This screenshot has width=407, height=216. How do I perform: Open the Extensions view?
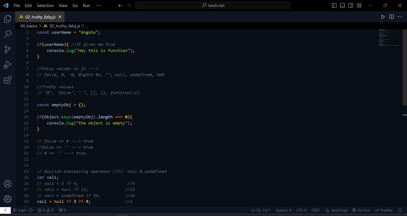(x=7, y=80)
